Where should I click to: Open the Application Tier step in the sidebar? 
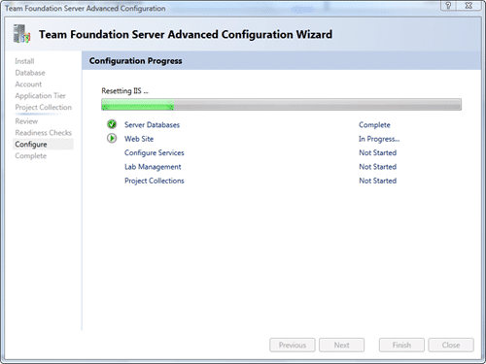[x=40, y=96]
